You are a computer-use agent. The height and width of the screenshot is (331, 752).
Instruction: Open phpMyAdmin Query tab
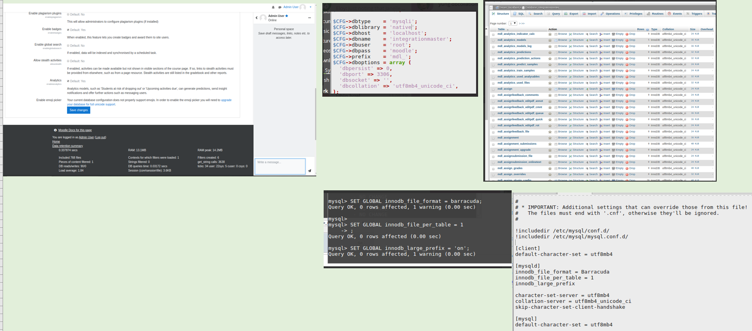(554, 14)
